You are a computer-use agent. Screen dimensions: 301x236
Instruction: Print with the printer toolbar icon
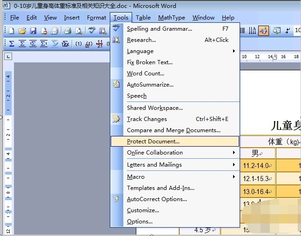(67, 31)
